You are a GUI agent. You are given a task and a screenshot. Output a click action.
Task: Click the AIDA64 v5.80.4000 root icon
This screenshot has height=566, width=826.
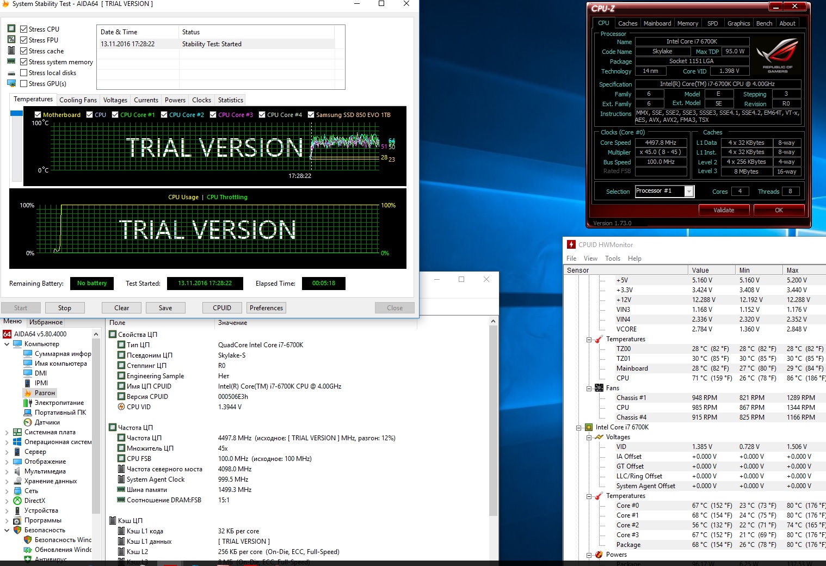[8, 334]
